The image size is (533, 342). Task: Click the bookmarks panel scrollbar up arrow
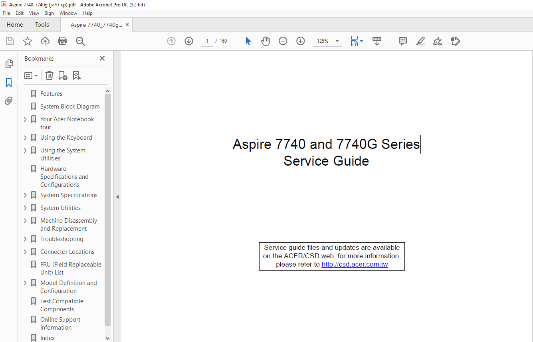point(107,91)
